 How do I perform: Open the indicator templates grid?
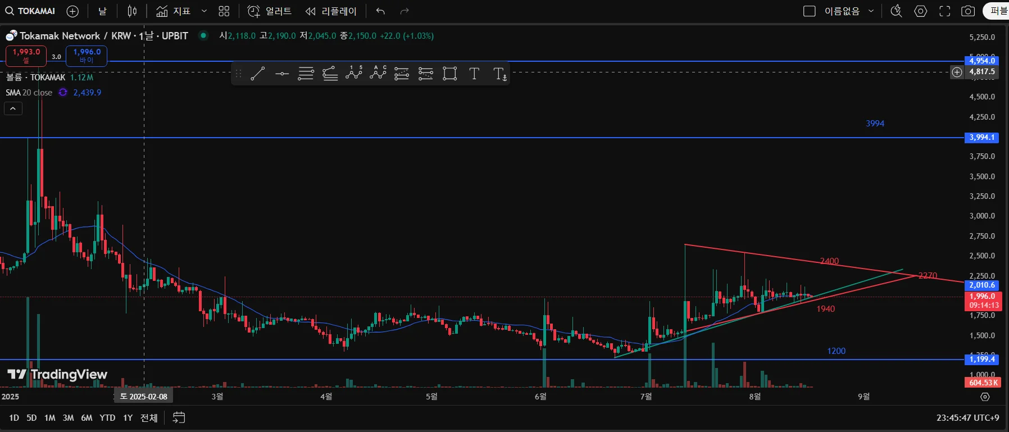[224, 11]
